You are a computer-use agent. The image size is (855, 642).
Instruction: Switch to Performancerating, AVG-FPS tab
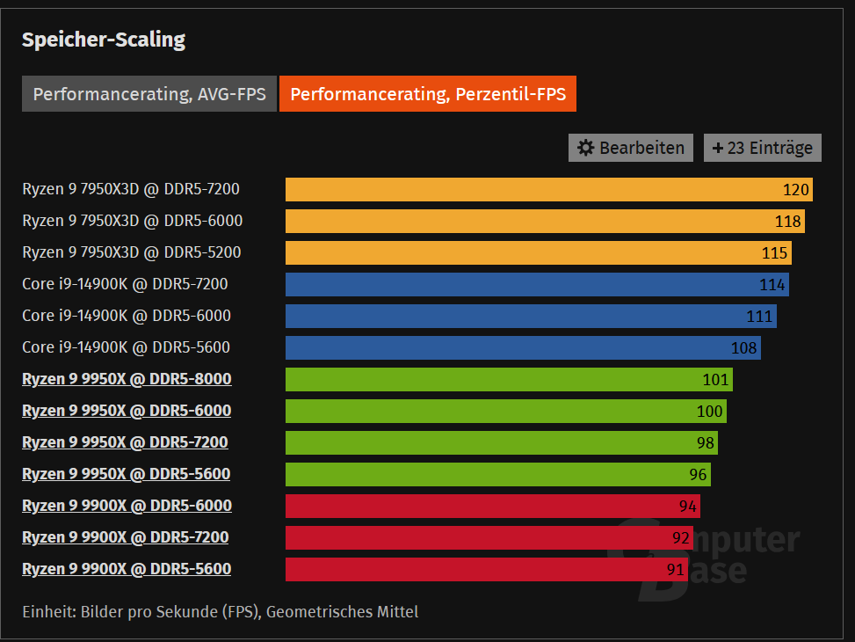coord(149,94)
